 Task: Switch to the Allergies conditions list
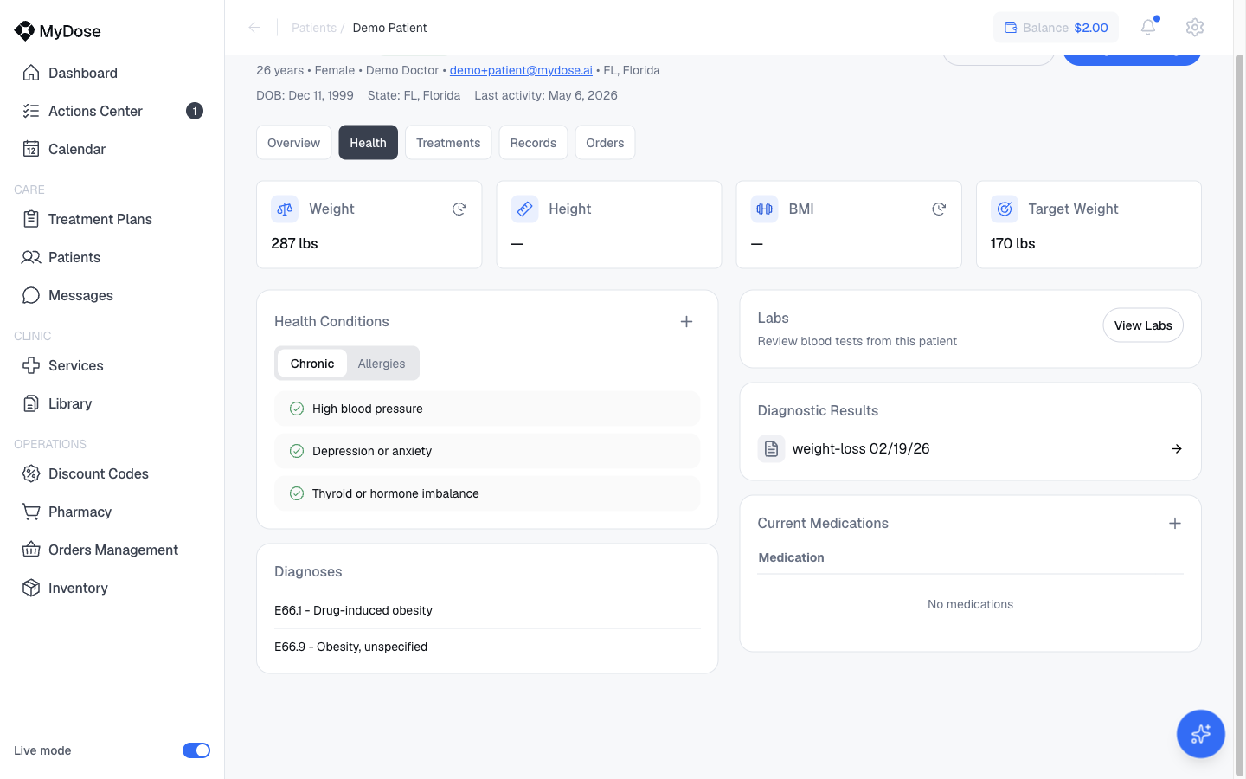point(382,364)
